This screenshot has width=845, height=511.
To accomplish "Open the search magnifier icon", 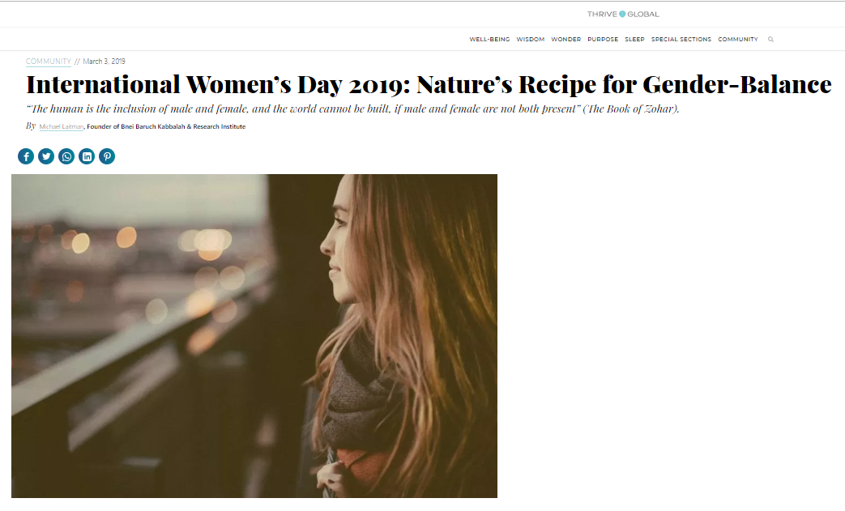I will (770, 39).
